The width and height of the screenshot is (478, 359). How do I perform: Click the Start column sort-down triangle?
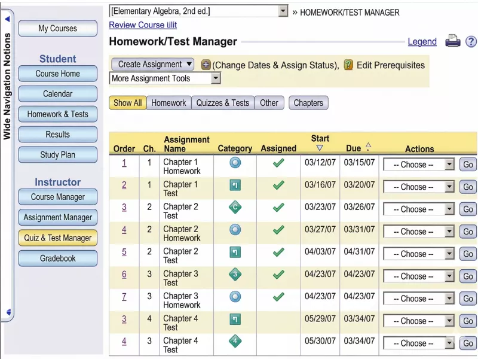320,148
